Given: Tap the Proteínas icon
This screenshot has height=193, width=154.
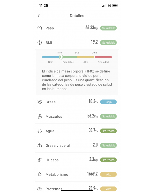Looking at the screenshot, I should click(x=40, y=189).
